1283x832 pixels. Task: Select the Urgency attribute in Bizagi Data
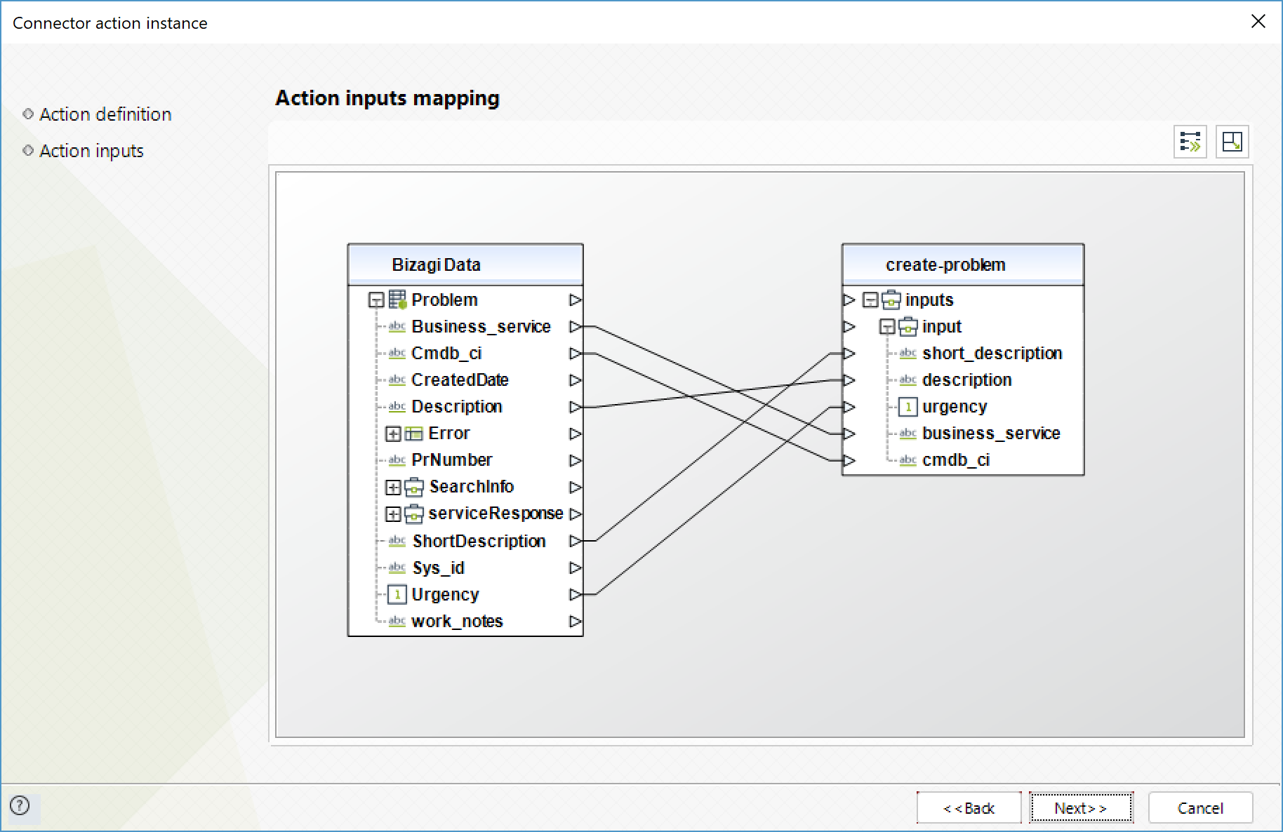click(445, 595)
